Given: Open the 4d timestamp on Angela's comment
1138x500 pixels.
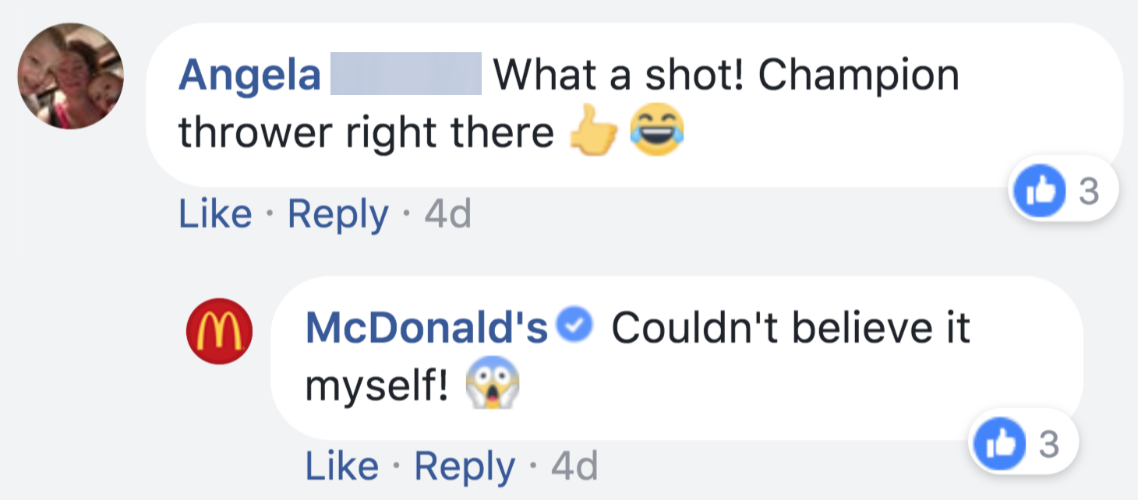Looking at the screenshot, I should [x=447, y=214].
